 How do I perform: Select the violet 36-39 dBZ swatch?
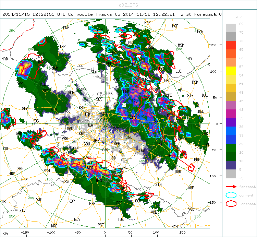coord(231,122)
